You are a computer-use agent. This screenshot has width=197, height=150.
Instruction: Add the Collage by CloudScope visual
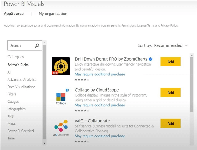coord(170,92)
